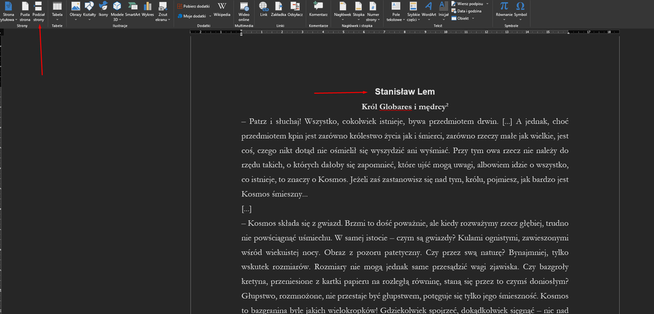Open the arrow next to Moje dodatki

point(210,16)
